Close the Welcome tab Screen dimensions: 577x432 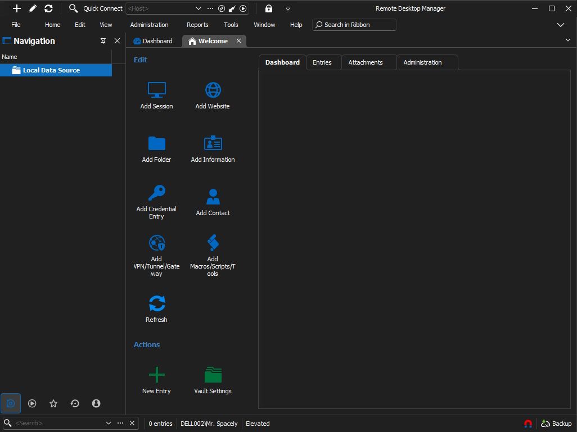click(x=238, y=41)
